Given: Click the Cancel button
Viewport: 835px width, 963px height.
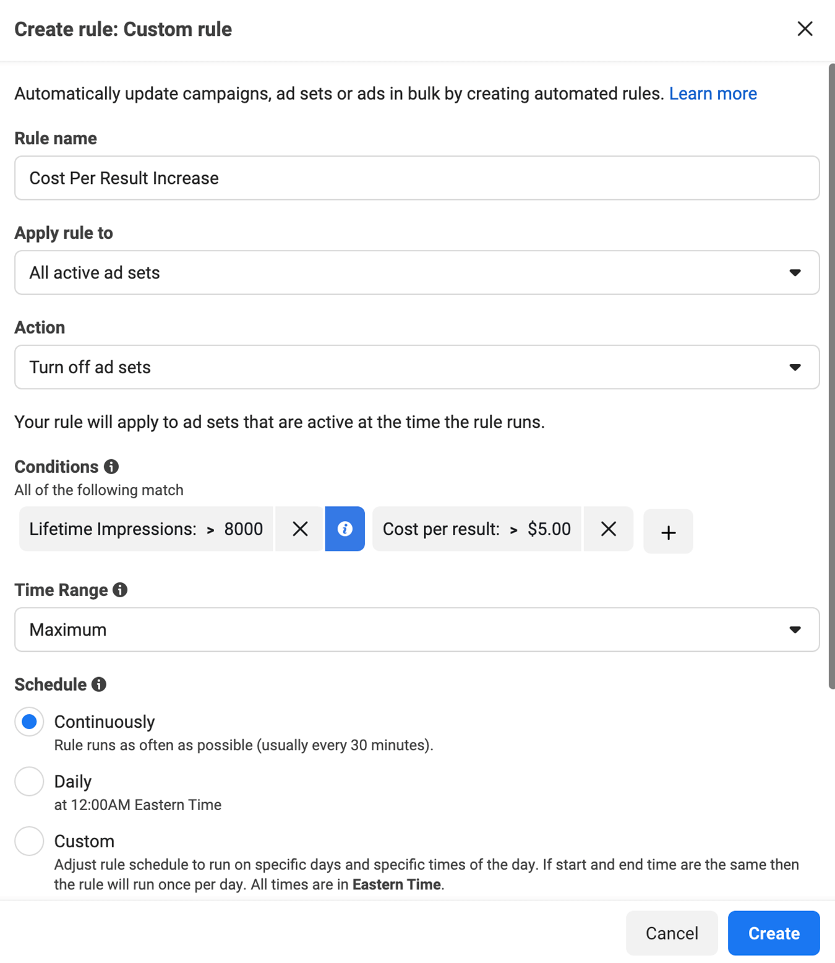Looking at the screenshot, I should point(672,933).
